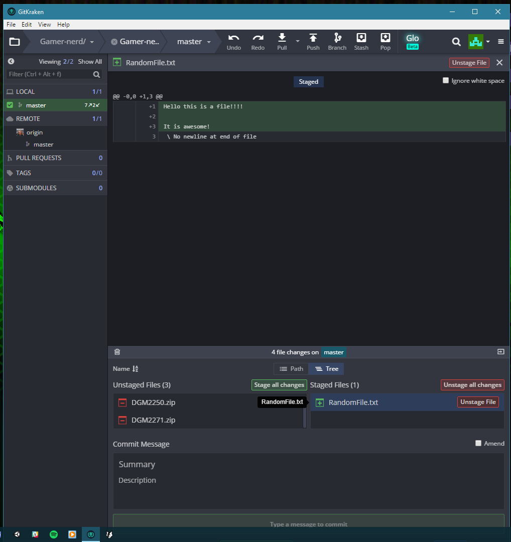
Task: Create a new Branch
Action: 337,42
